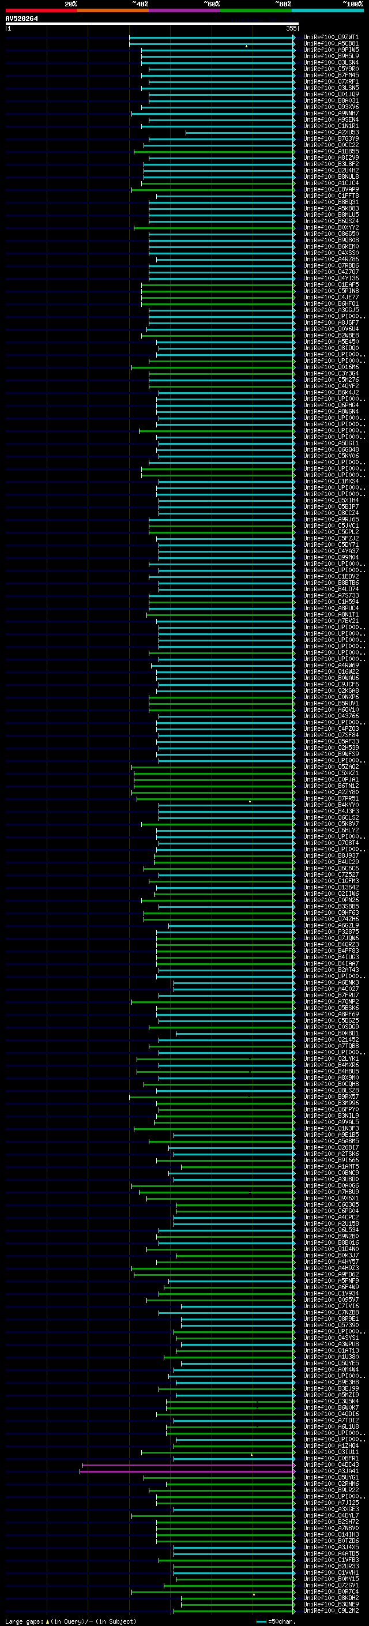Select hit label UniRef100_P32875

330,932
